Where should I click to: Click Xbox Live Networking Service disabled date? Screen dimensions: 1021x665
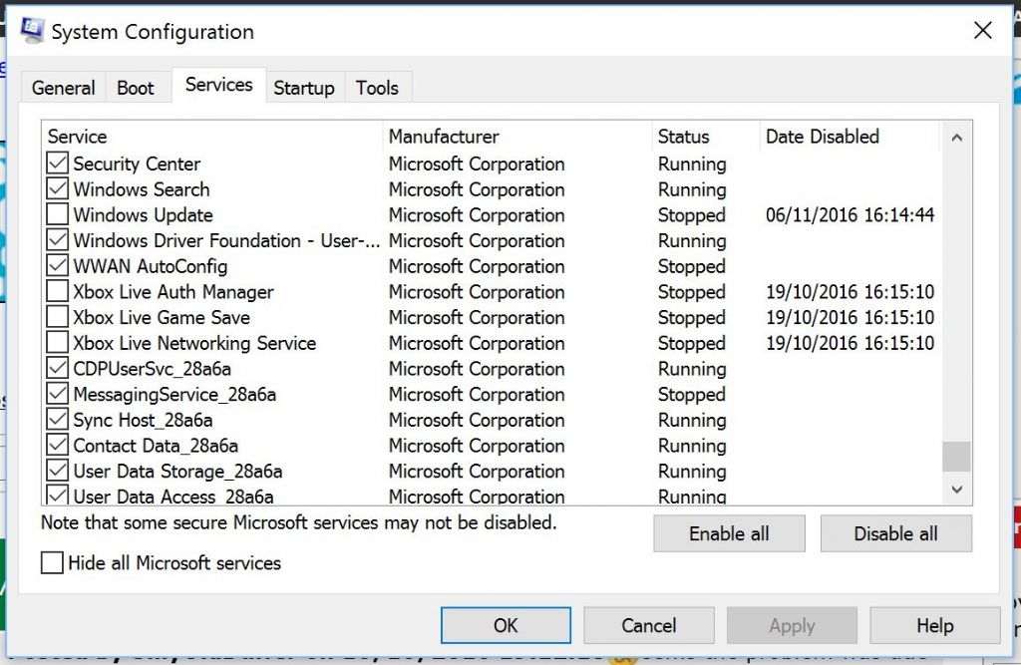click(x=850, y=343)
